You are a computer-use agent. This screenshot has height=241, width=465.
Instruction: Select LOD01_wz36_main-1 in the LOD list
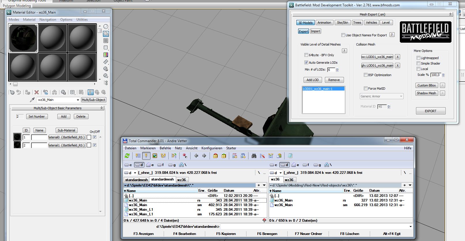[x=323, y=89]
